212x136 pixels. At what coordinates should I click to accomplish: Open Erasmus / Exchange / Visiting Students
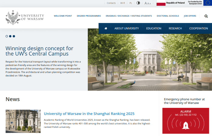pyautogui.click(x=129, y=16)
